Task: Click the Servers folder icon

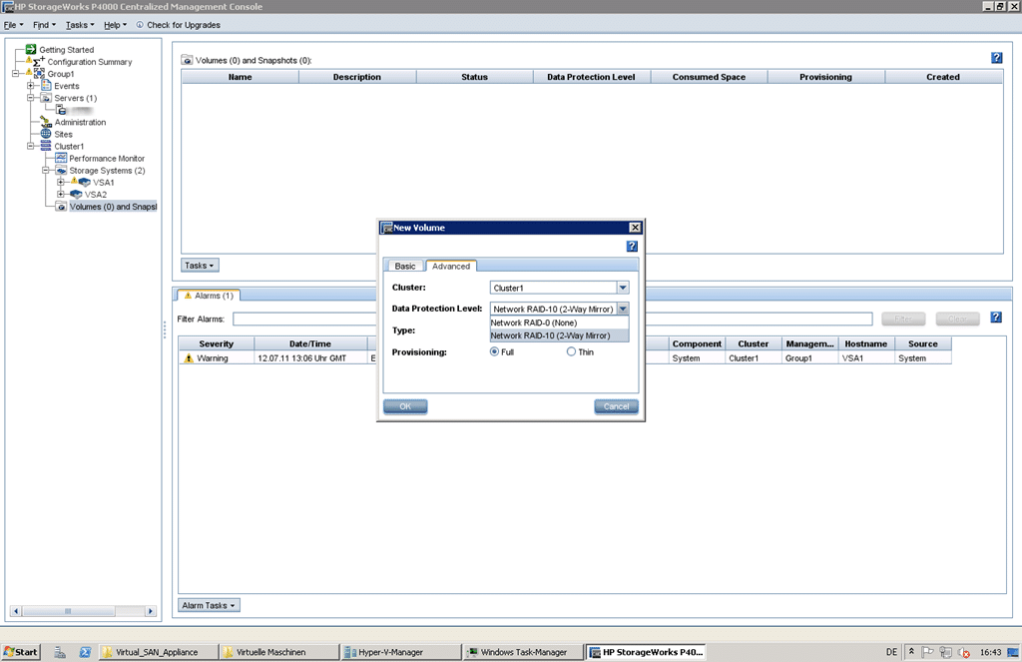Action: (x=46, y=98)
